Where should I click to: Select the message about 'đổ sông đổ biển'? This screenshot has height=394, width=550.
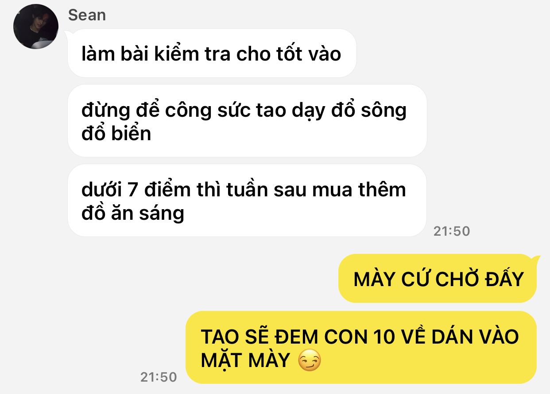tap(247, 121)
